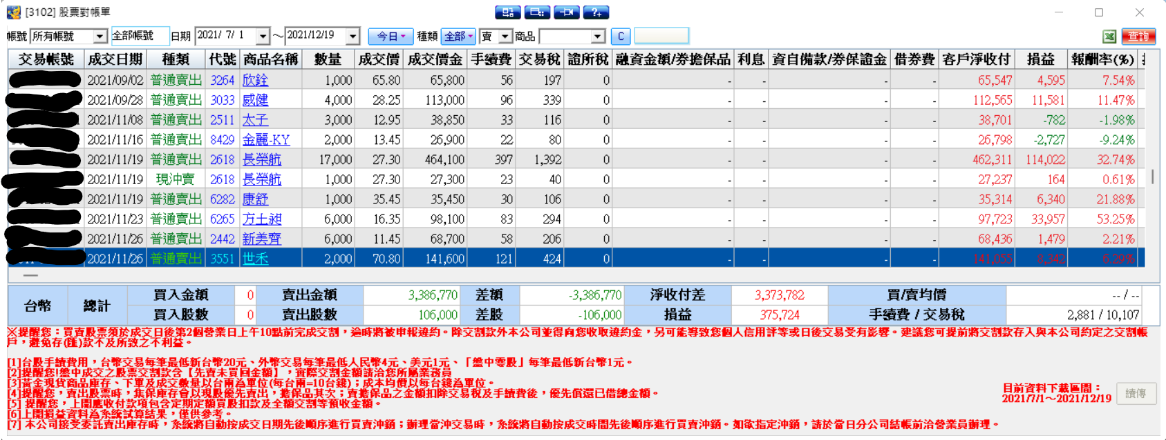Open the 欣銓 stock name link
The image size is (1166, 440).
click(x=255, y=80)
